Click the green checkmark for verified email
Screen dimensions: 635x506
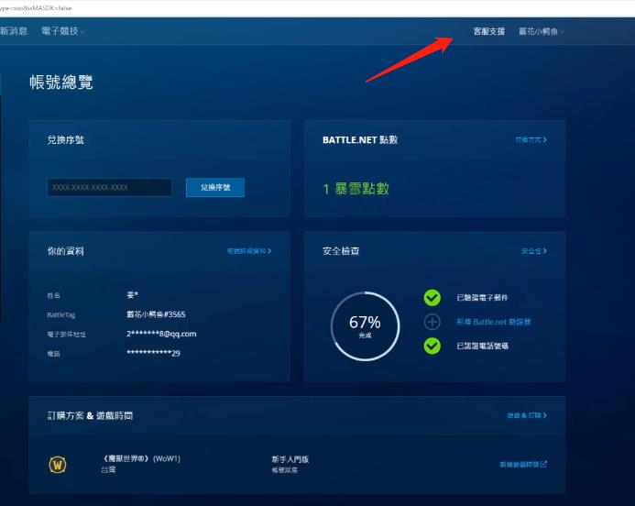[432, 297]
